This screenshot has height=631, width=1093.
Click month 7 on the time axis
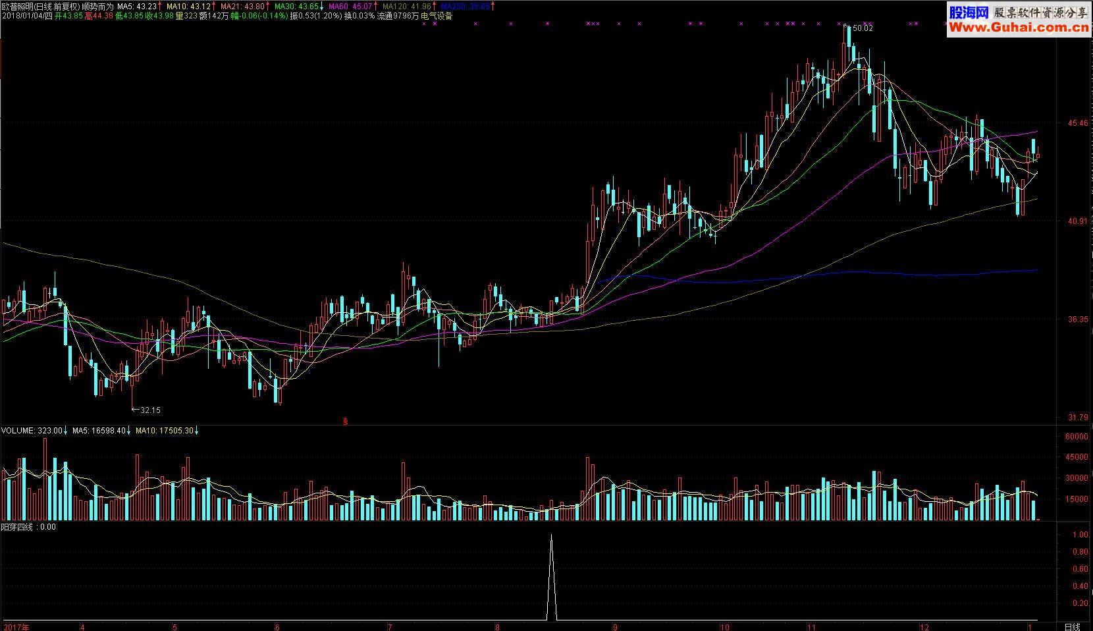click(x=390, y=626)
